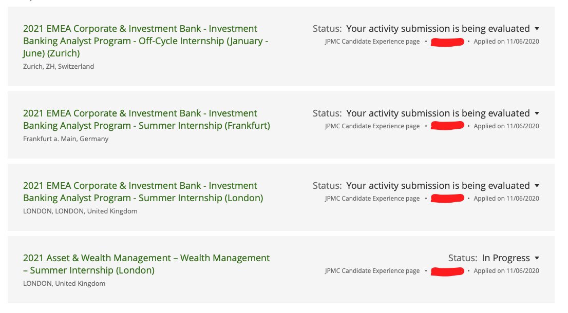Click the LONDON, United Kingdom location under Wealth Management
This screenshot has height=313, width=568.
(64, 283)
